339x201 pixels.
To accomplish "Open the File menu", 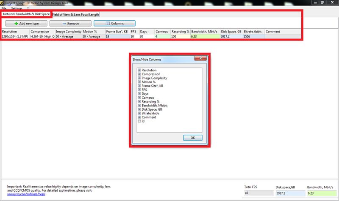I will pos(4,8).
